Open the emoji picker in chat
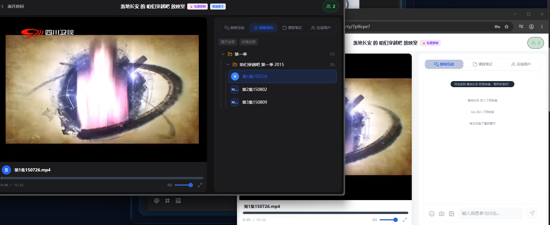The width and height of the screenshot is (550, 225). 432,214
